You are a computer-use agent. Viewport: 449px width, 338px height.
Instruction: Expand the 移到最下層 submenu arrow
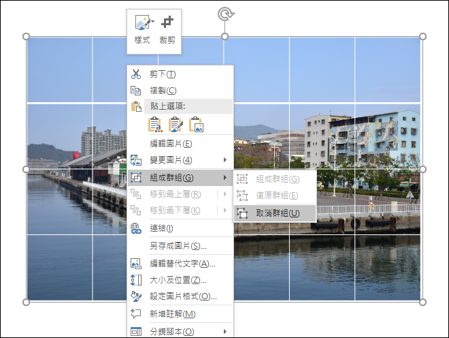coord(225,211)
